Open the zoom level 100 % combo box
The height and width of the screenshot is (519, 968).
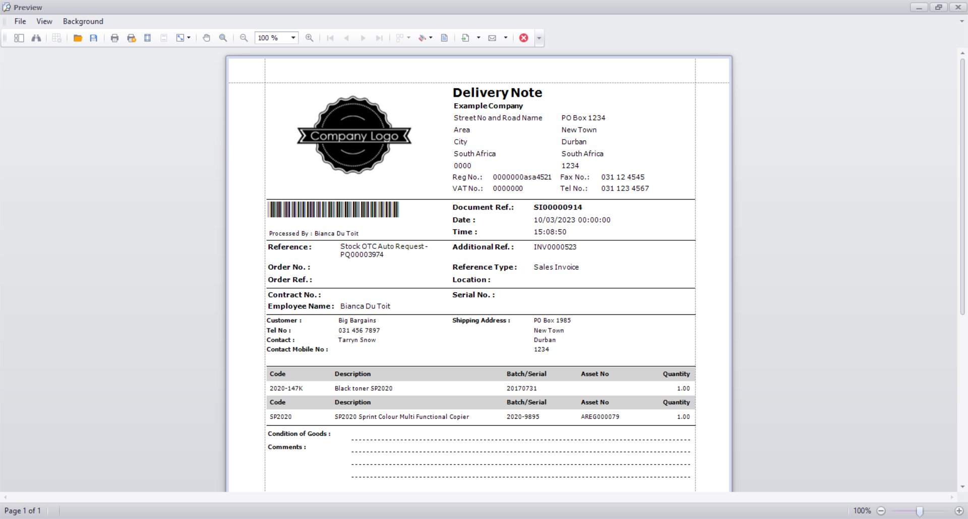coord(277,38)
